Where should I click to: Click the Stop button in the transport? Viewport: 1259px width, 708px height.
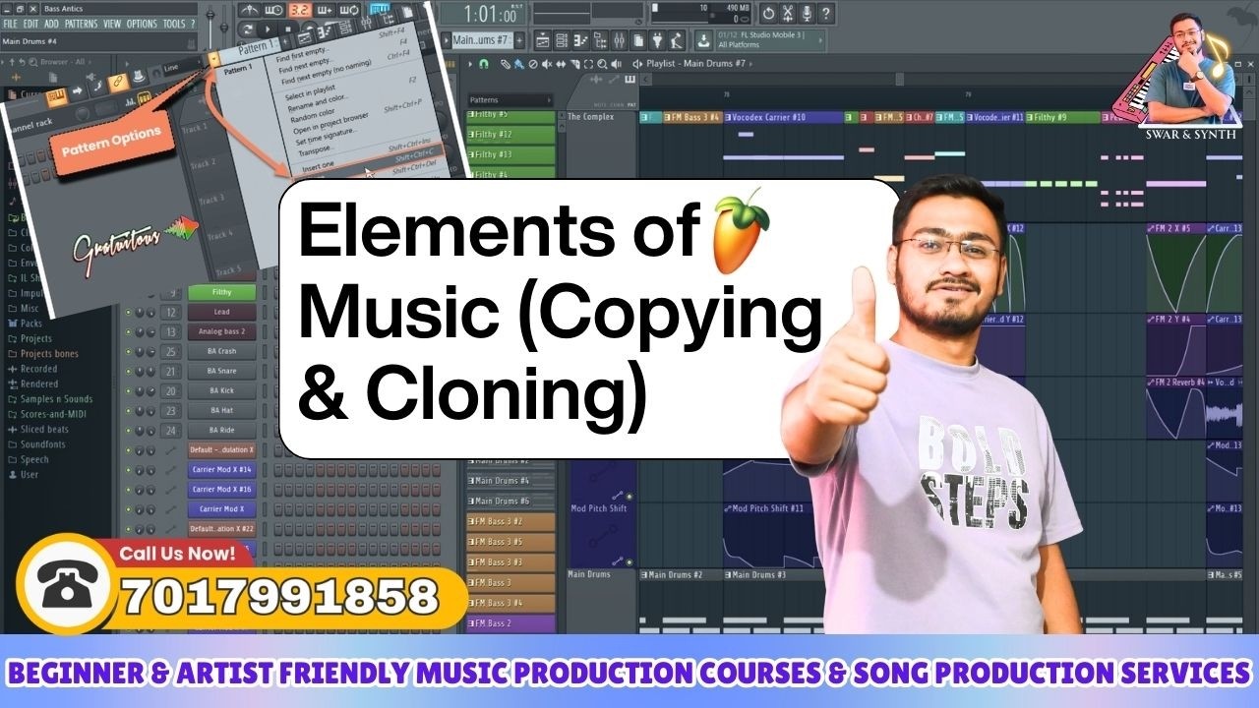click(288, 29)
